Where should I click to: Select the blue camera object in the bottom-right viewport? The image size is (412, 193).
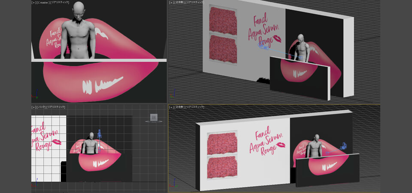tap(344, 146)
